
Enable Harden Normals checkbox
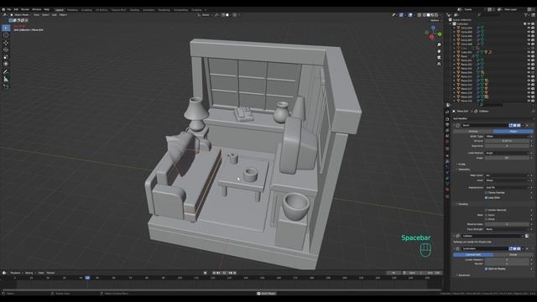pos(486,210)
